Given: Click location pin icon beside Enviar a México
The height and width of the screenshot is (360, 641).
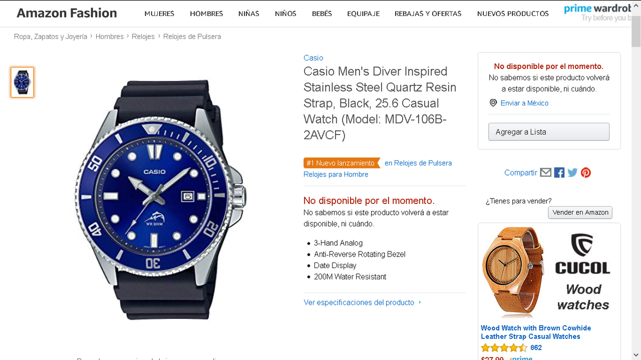Looking at the screenshot, I should pyautogui.click(x=493, y=103).
